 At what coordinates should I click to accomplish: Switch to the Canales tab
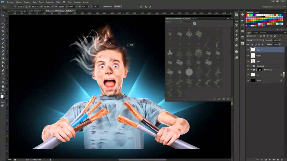point(255,33)
